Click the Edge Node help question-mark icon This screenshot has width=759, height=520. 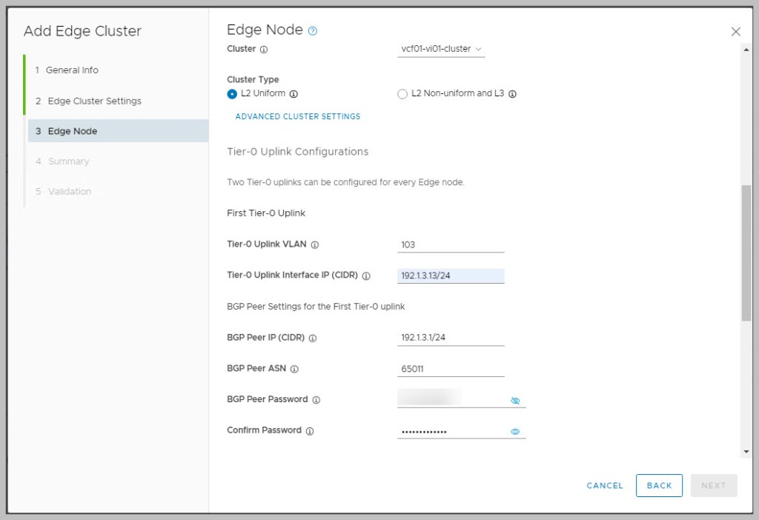pyautogui.click(x=313, y=31)
